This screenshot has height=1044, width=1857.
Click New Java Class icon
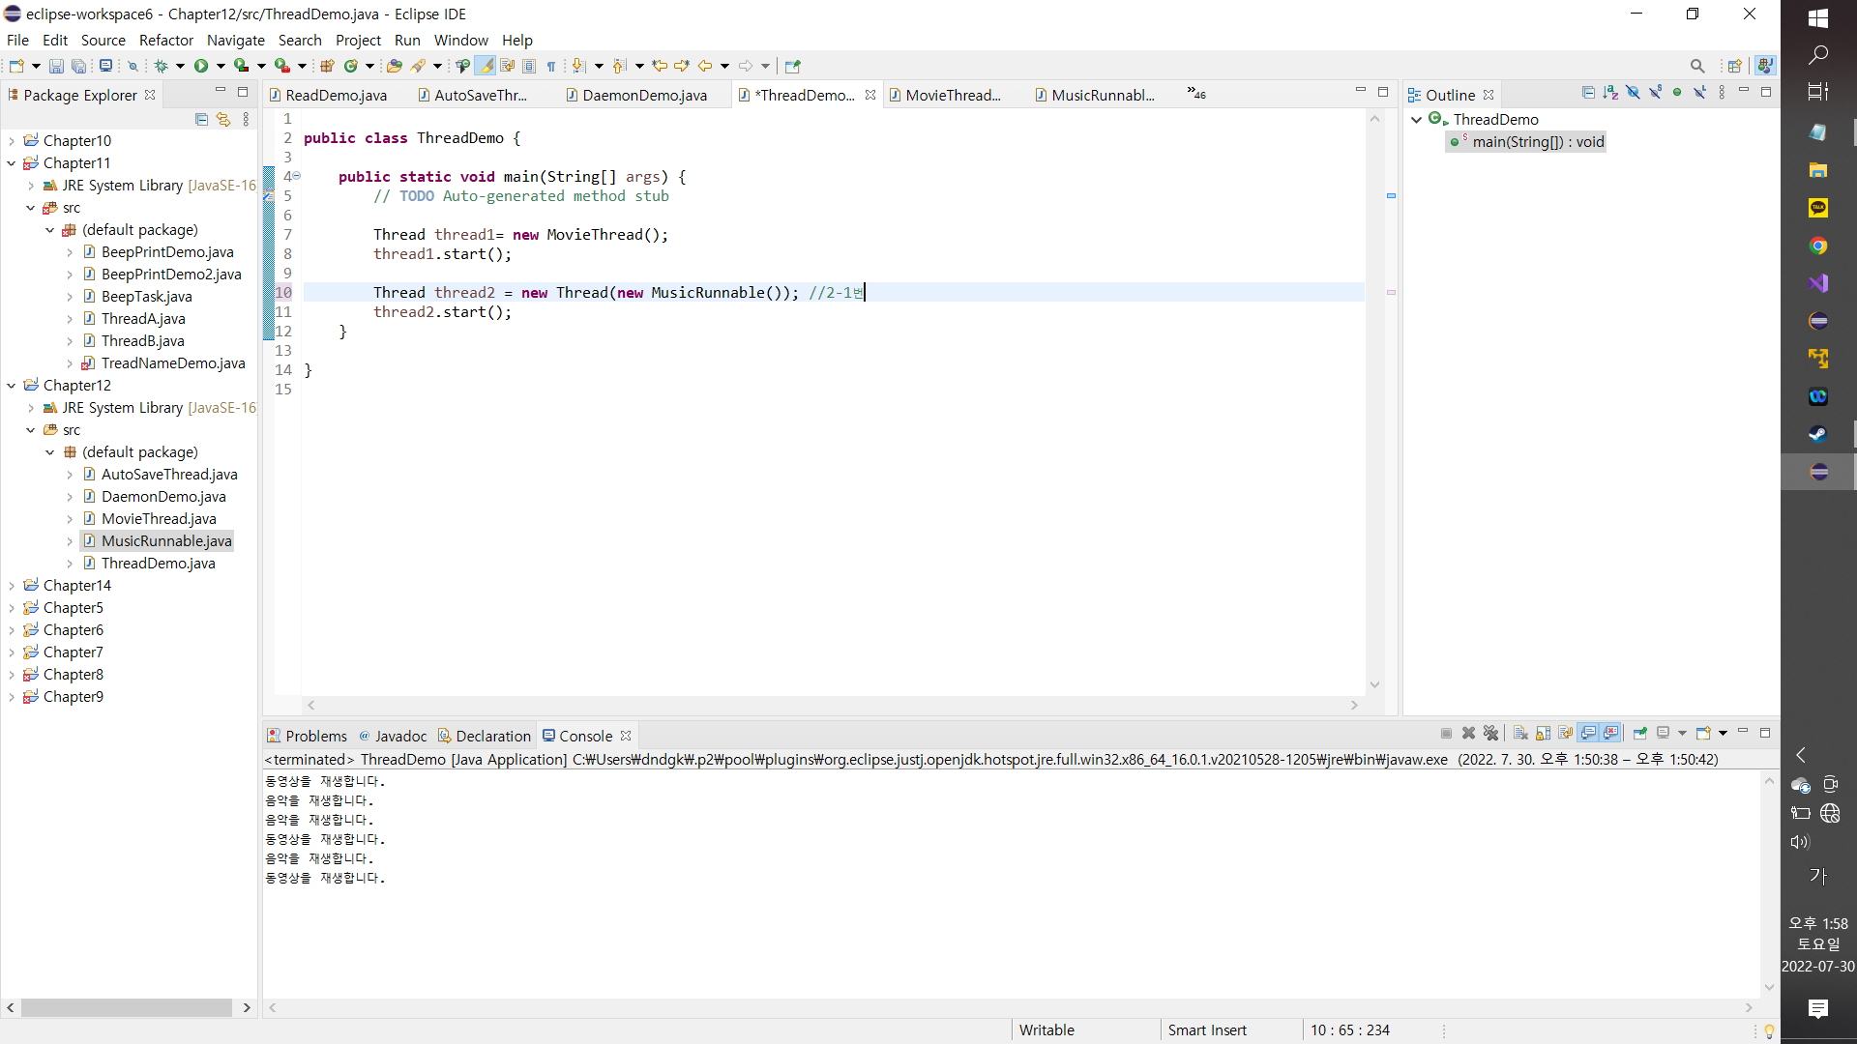[x=351, y=66]
